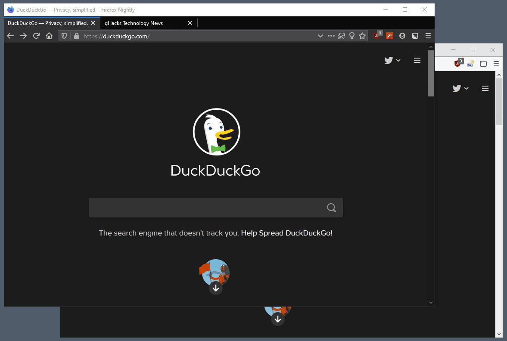Click down arrow in background window page
The width and height of the screenshot is (507, 341).
278,319
